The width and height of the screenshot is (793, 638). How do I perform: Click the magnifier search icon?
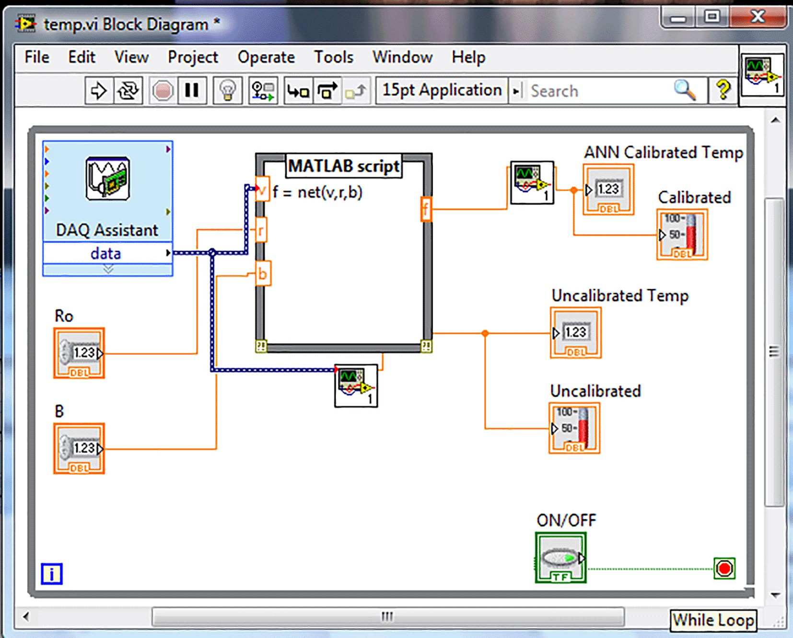pyautogui.click(x=685, y=90)
